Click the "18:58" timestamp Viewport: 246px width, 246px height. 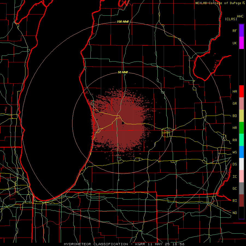pyautogui.click(x=179, y=244)
